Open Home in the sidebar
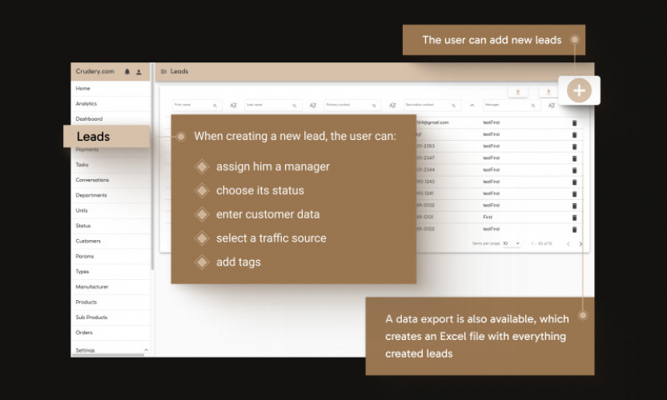Image resolution: width=667 pixels, height=400 pixels. point(110,89)
